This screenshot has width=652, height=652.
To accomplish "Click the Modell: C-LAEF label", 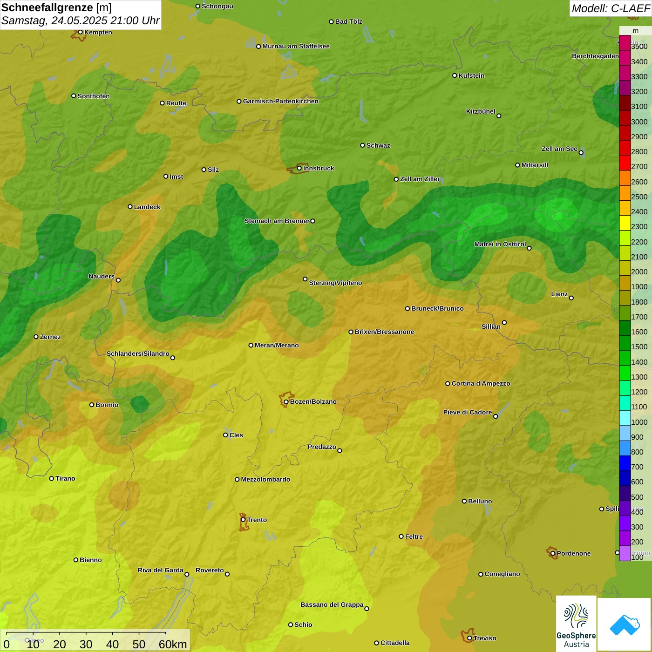I will pyautogui.click(x=611, y=8).
